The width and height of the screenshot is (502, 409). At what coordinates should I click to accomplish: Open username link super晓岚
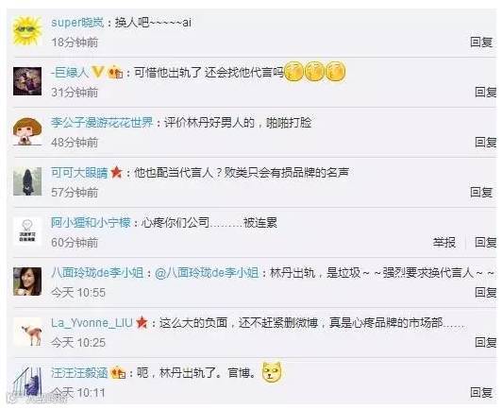(x=77, y=23)
